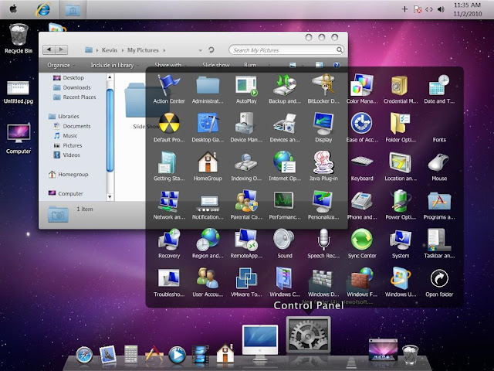Expand address bar history dropdown arrow
Screen dimensions: 494x371
click(200, 50)
